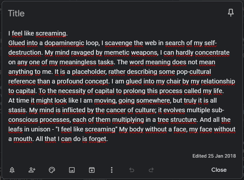Pin this note with the pin icon
The width and height of the screenshot is (244, 180).
pos(230,13)
